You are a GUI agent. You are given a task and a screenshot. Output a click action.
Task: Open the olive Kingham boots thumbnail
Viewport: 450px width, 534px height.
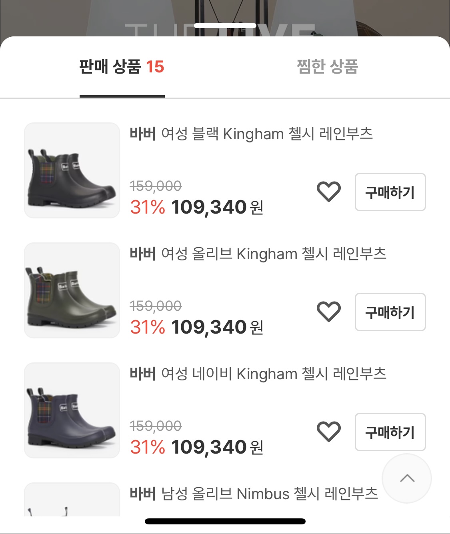(x=72, y=290)
